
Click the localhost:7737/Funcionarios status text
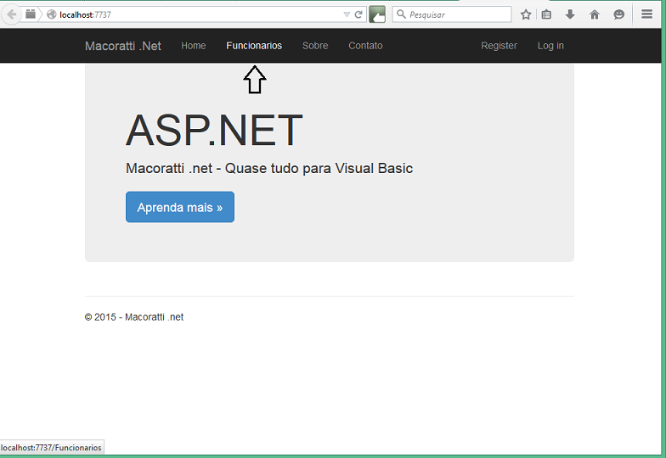point(51,448)
